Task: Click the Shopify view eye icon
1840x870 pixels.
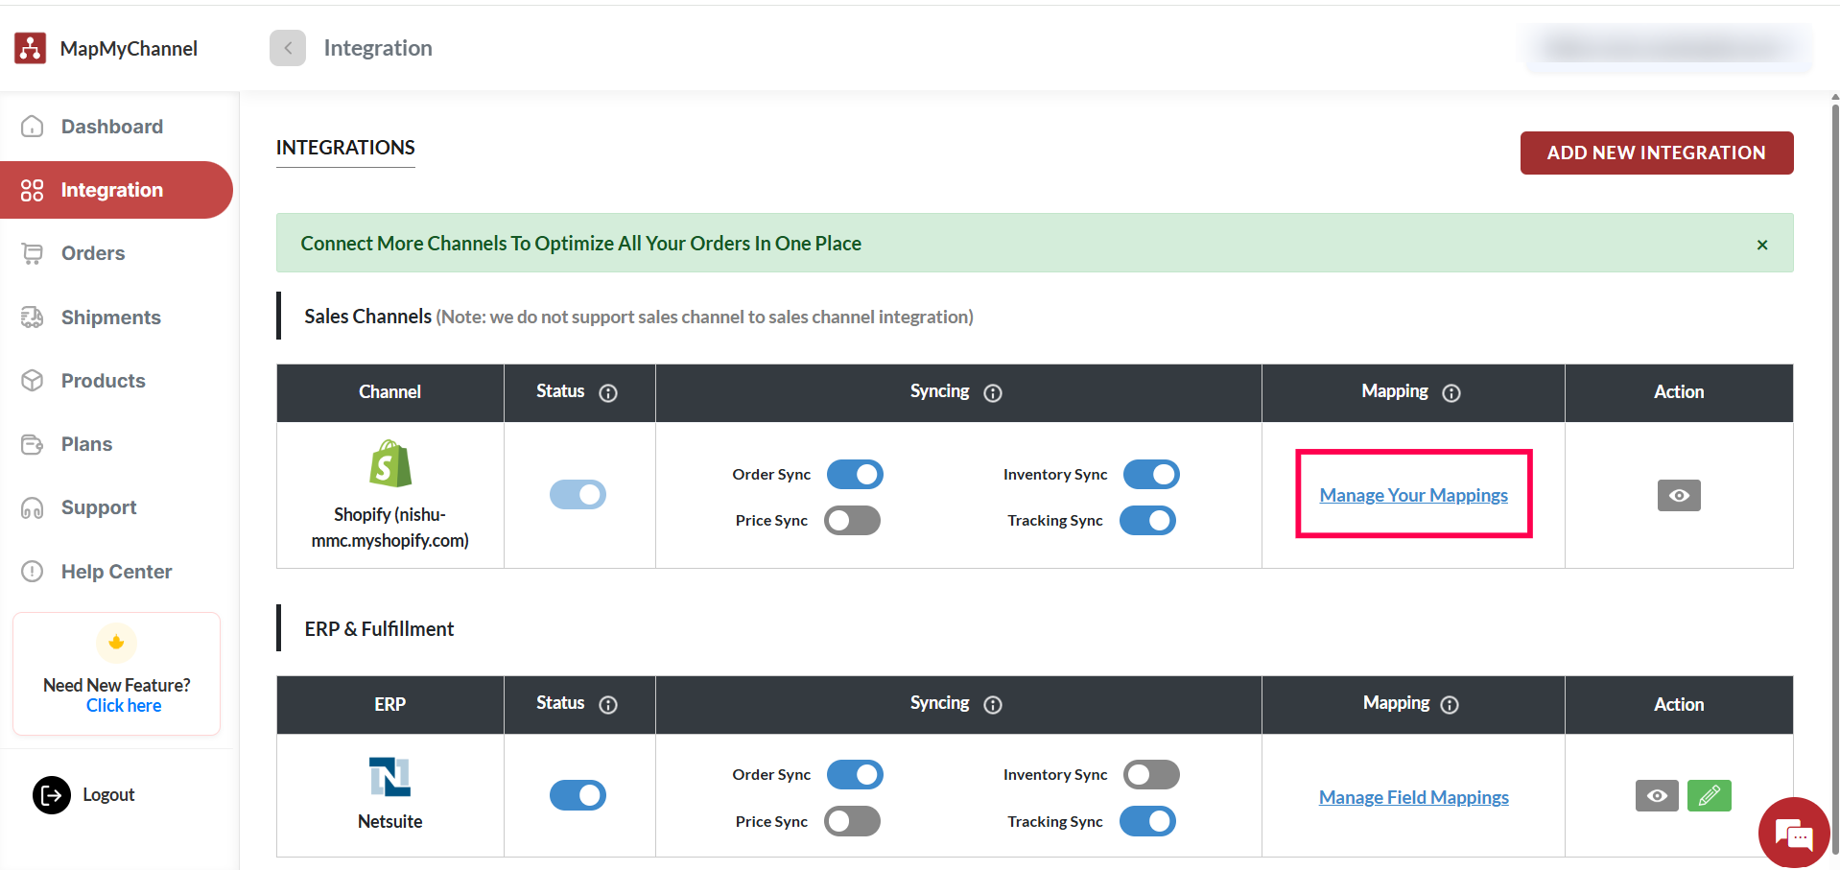Action: coord(1678,495)
